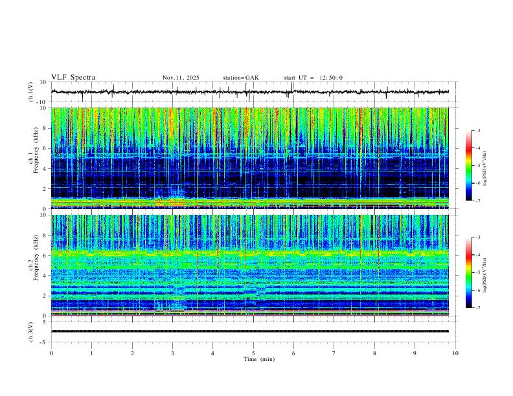Viewport: 513px width, 396px height.
Task: Click the "10" tick on the Time axis
Action: (x=455, y=353)
